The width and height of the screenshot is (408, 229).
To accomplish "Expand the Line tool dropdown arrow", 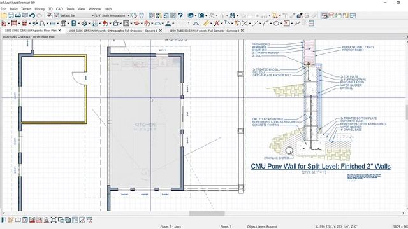I will click(260, 24).
